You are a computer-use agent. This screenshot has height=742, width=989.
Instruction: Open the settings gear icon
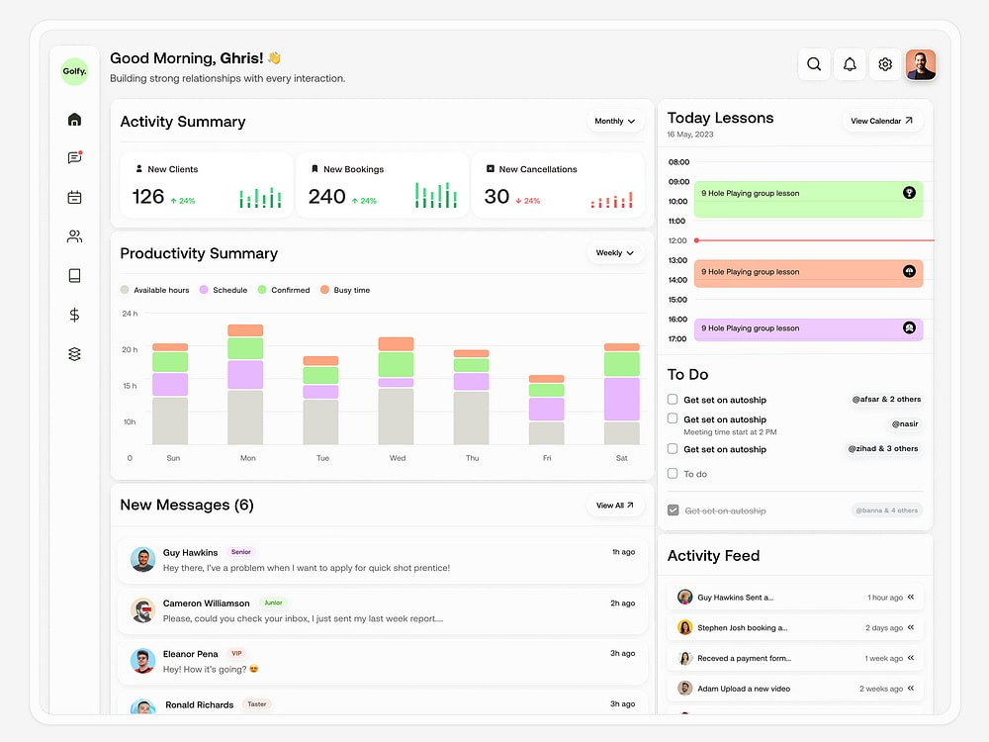(885, 64)
